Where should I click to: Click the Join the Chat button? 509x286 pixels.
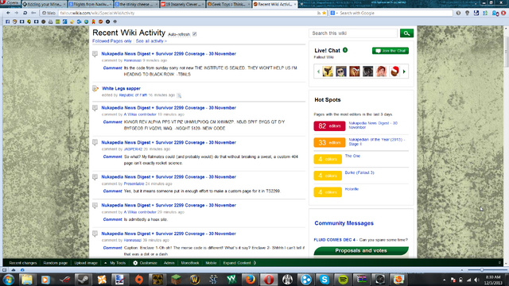(390, 51)
